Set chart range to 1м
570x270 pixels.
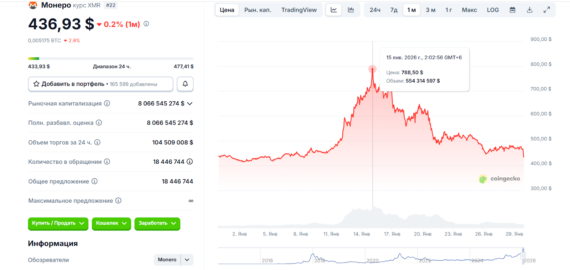[411, 10]
